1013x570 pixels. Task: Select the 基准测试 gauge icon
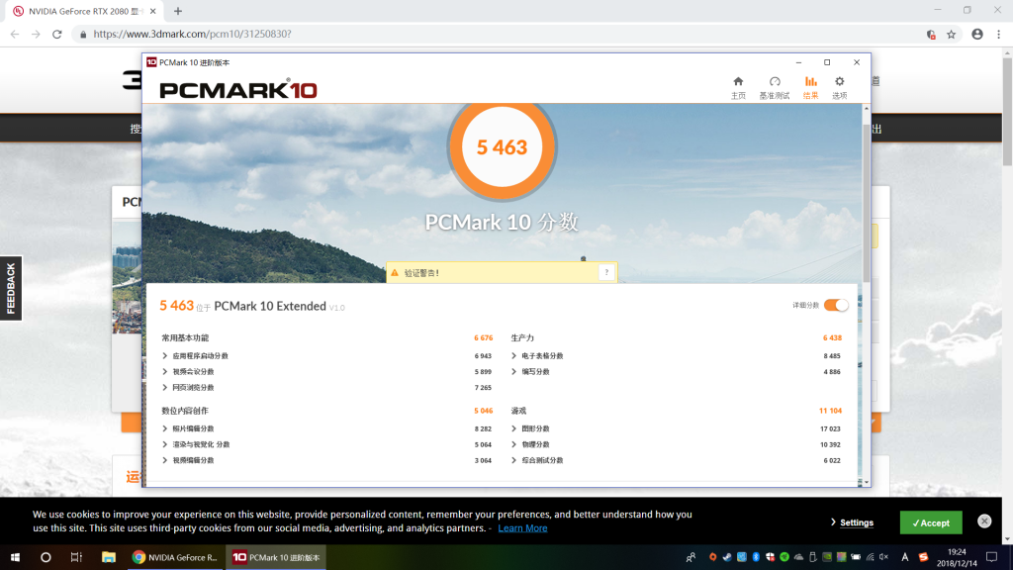click(x=775, y=82)
